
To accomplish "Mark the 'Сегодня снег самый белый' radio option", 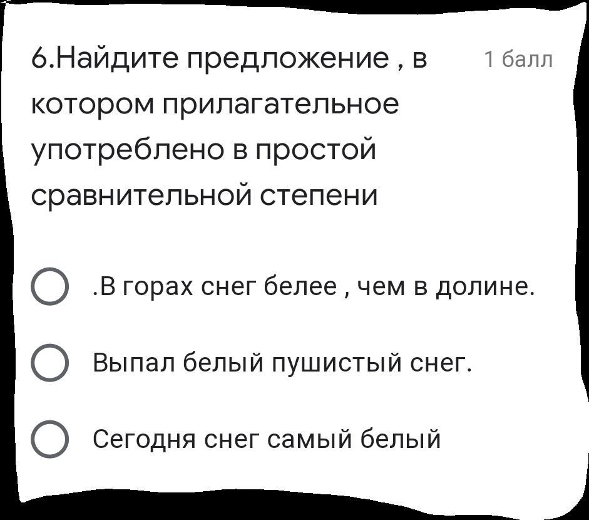I will [x=49, y=439].
